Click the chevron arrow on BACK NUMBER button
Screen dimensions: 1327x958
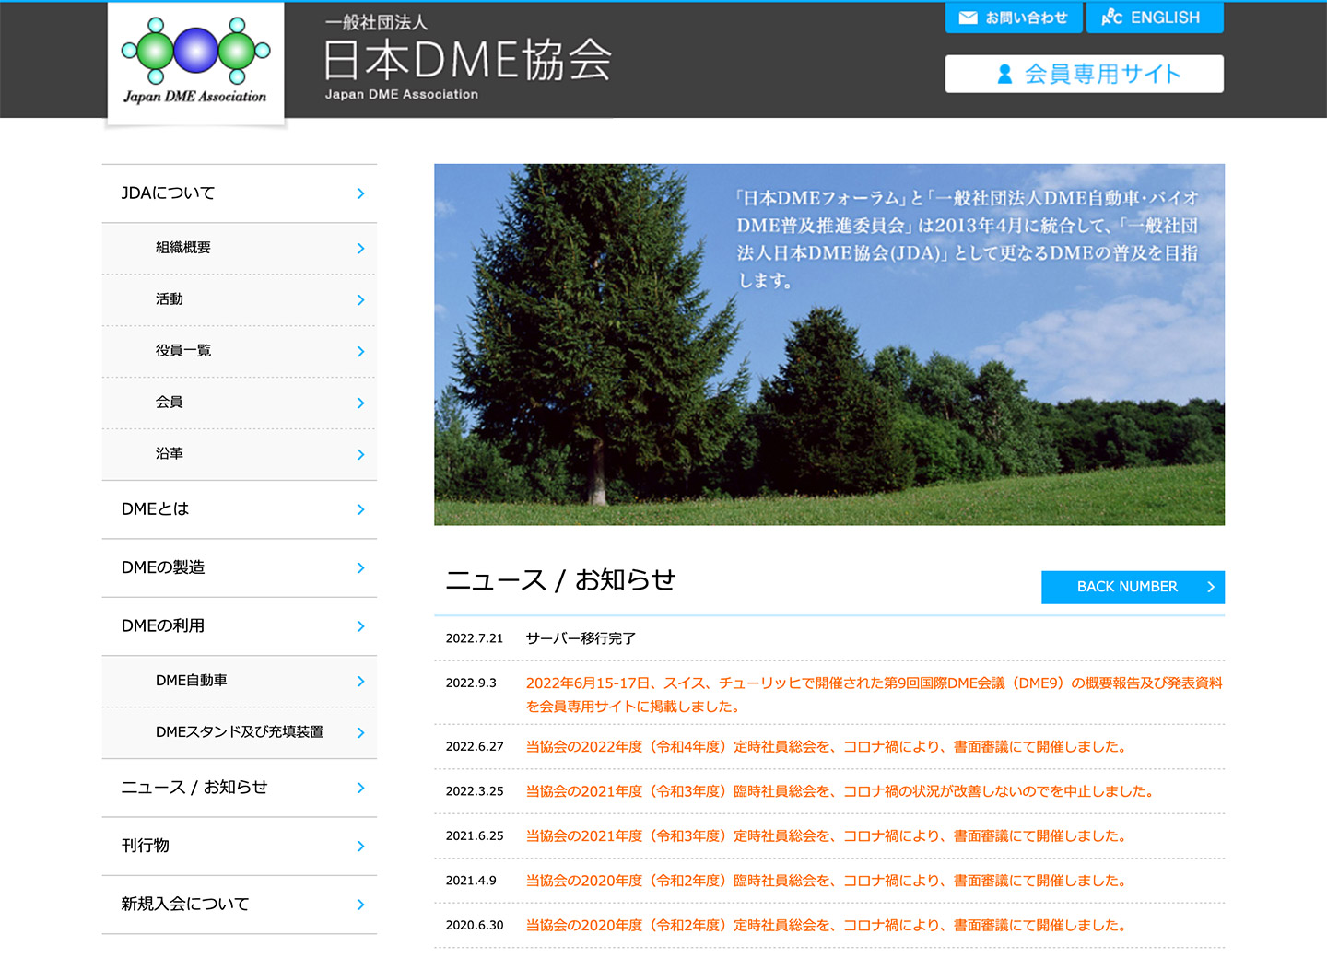pyautogui.click(x=1211, y=587)
